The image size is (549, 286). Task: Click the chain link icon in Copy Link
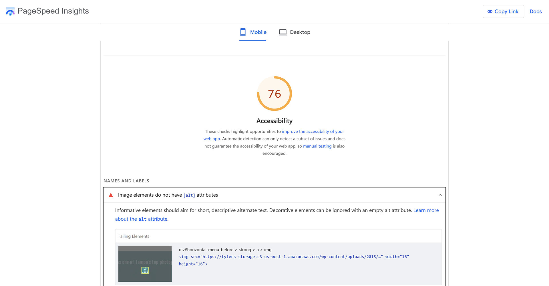coord(490,11)
